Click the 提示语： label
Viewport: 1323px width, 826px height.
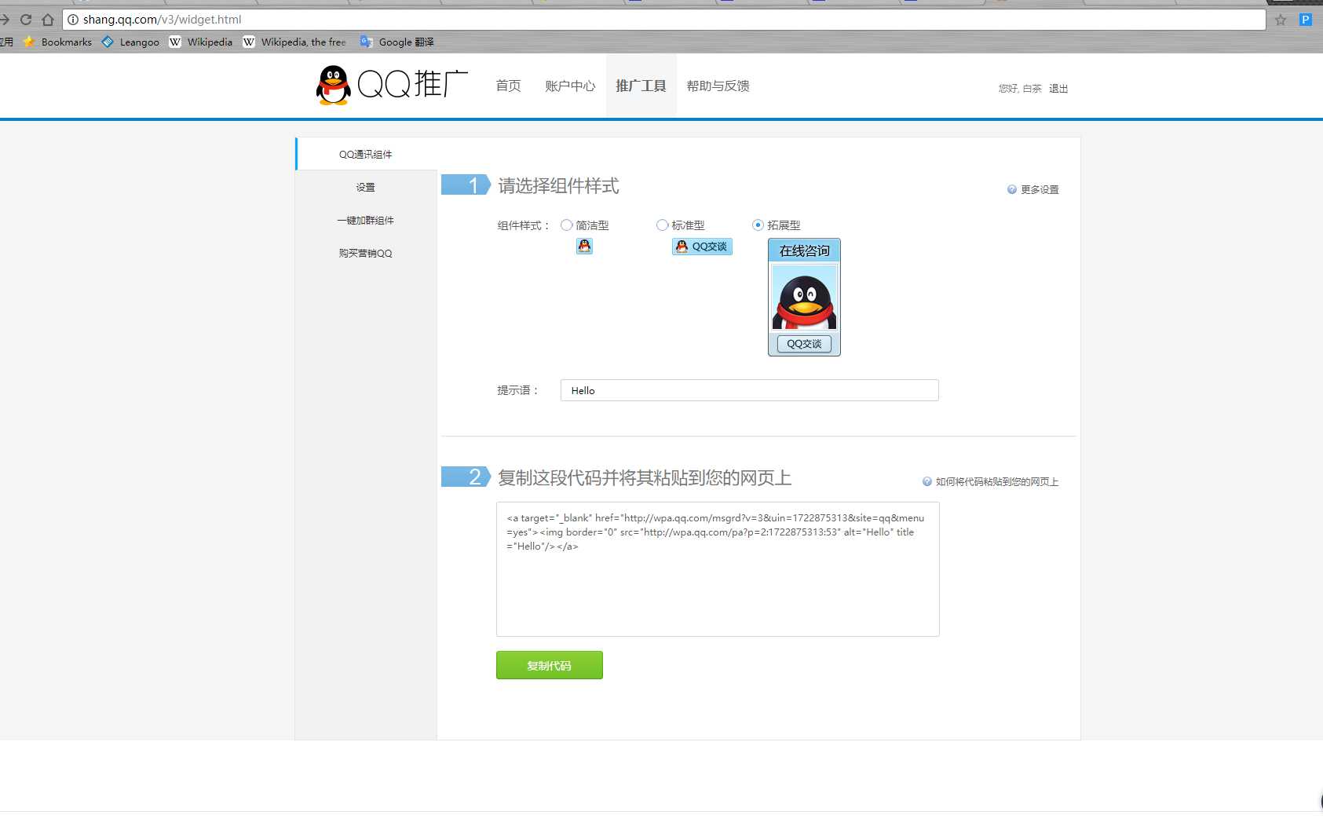[x=518, y=390]
